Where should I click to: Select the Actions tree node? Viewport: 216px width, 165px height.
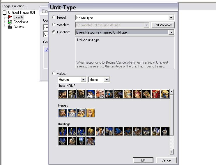tap(19, 27)
